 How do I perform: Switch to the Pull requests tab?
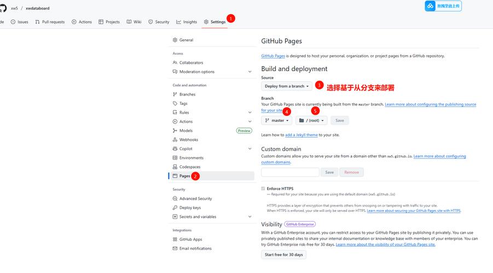tap(50, 22)
